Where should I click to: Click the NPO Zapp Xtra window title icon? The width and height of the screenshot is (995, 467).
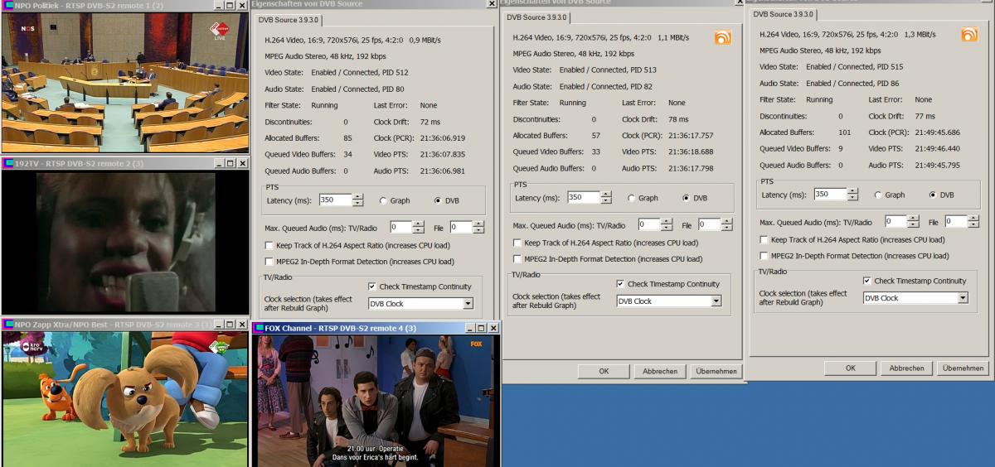click(x=7, y=324)
